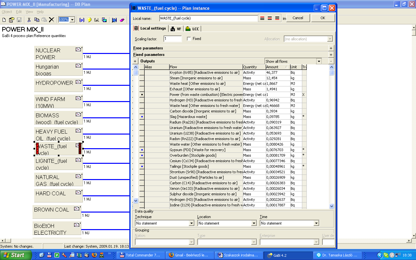Click the image icon on HARD COAL process
416x260 pixels.
click(x=78, y=192)
